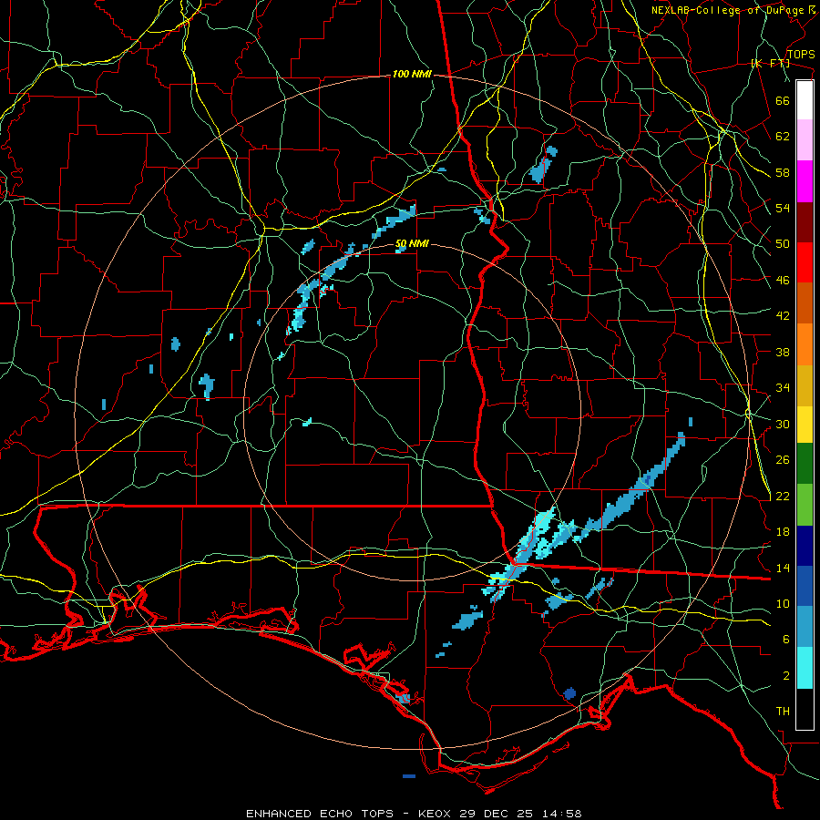Click the cyan 2 kft legend swatch
Viewport: 820px width, 820px height.
pos(805,668)
